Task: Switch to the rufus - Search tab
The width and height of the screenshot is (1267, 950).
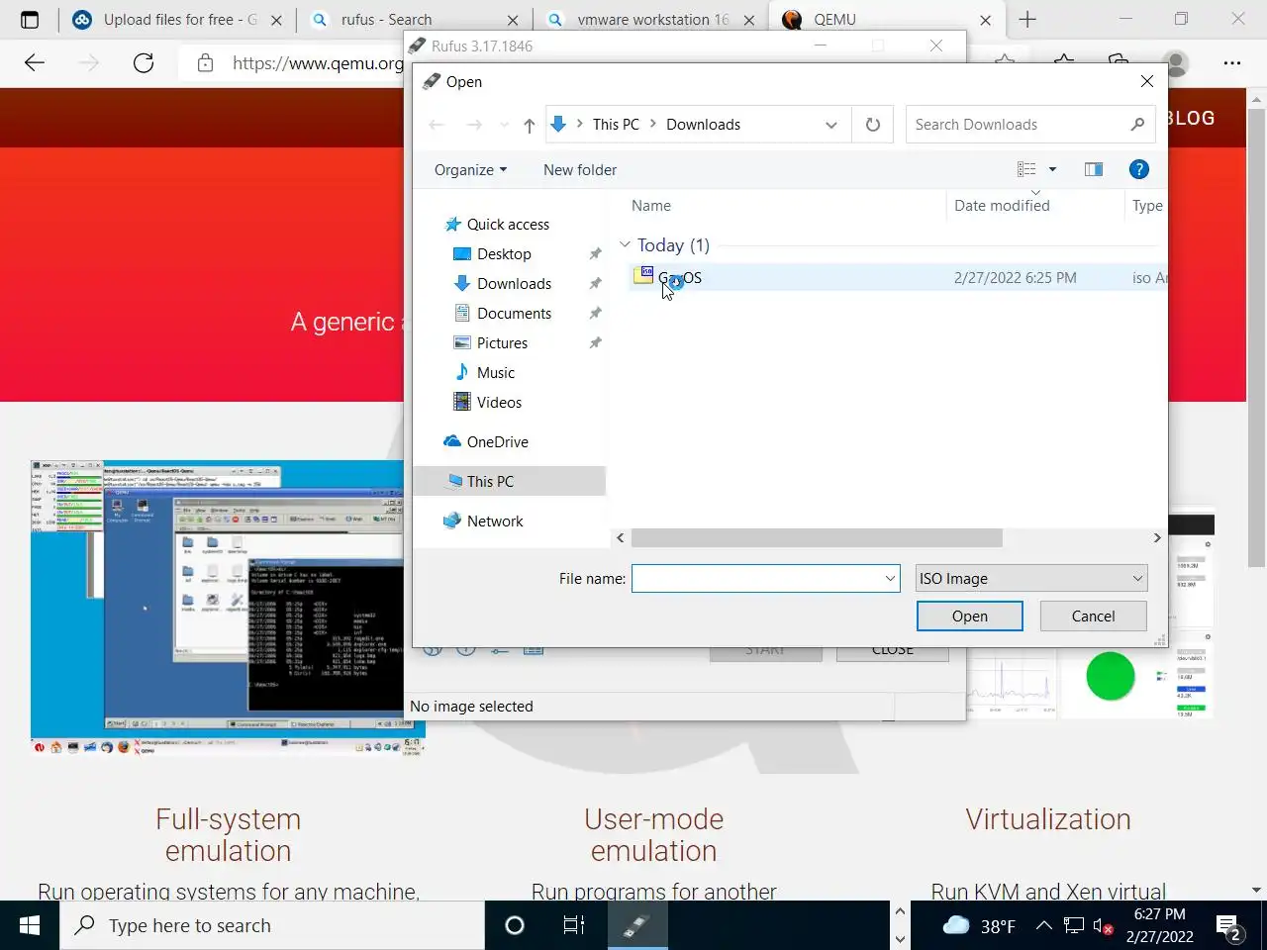Action: point(414,20)
